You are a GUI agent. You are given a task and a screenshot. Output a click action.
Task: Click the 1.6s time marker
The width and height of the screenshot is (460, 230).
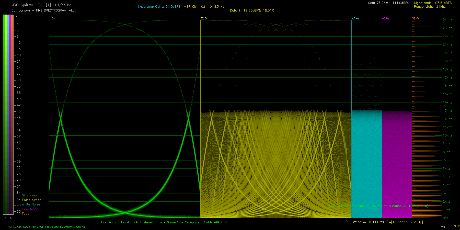click(52, 18)
